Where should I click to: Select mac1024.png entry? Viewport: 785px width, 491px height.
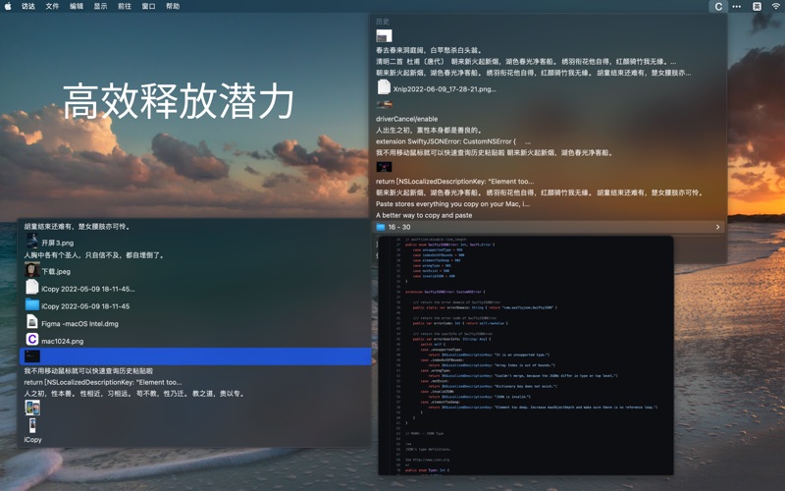[63, 341]
